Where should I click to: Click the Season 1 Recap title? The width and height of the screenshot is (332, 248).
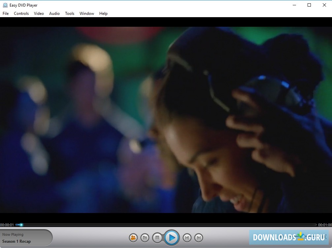tap(17, 241)
